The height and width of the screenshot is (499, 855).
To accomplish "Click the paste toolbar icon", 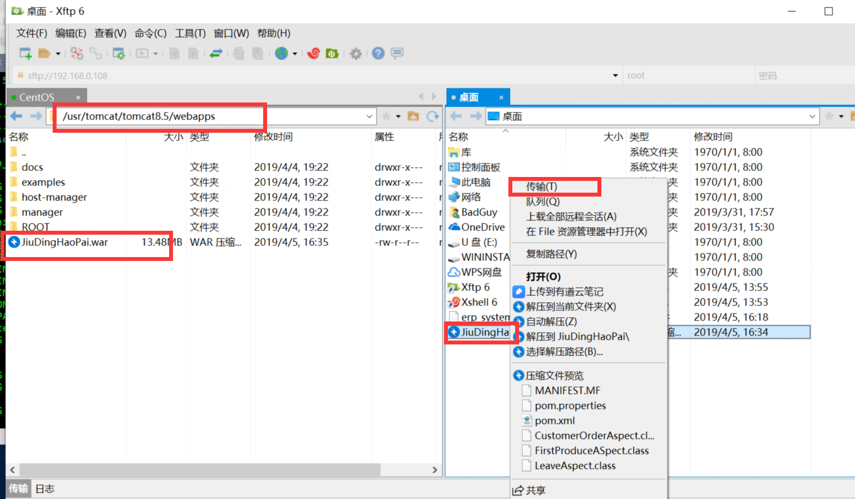I will [258, 54].
